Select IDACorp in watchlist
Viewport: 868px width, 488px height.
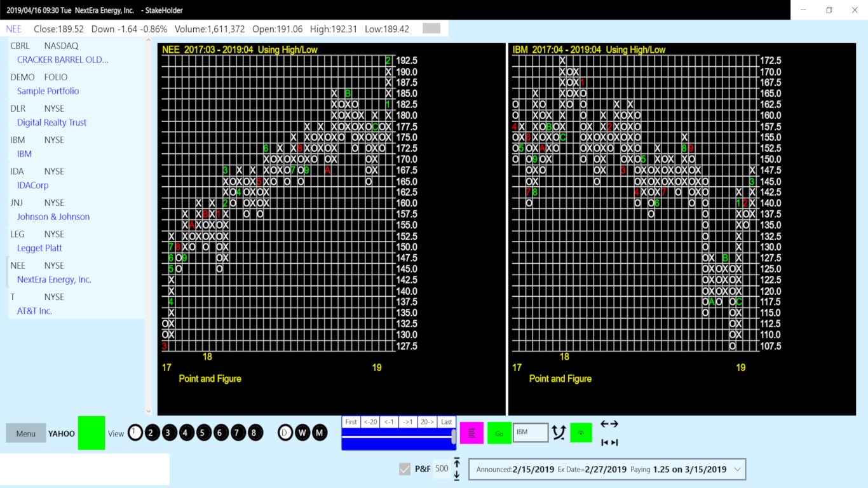click(x=33, y=185)
